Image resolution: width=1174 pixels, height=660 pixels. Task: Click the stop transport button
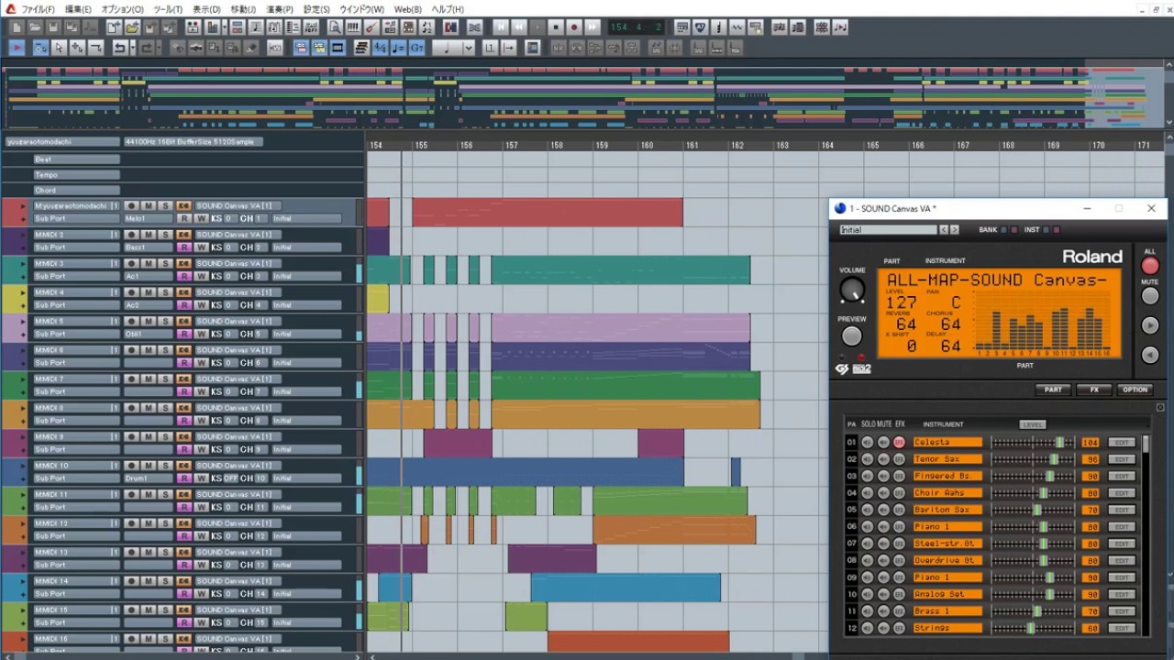[x=556, y=27]
